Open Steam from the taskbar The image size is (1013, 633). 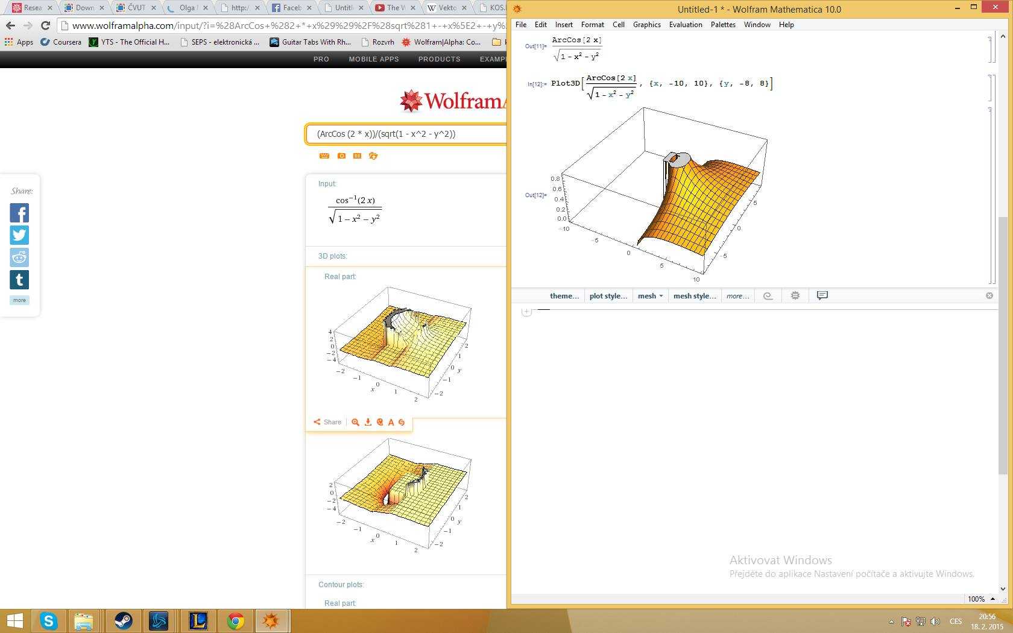tap(123, 620)
